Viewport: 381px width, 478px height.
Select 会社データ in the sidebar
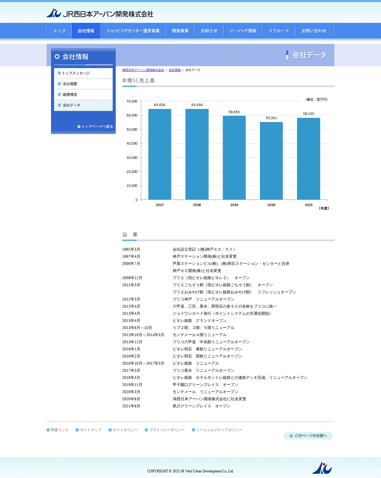[83, 105]
